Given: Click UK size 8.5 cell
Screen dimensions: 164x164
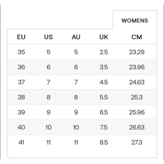Looking at the screenshot, I should click(x=104, y=142).
